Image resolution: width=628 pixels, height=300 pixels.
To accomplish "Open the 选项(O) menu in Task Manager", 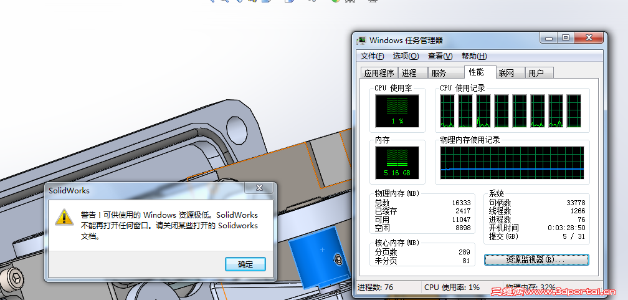I will tap(406, 56).
